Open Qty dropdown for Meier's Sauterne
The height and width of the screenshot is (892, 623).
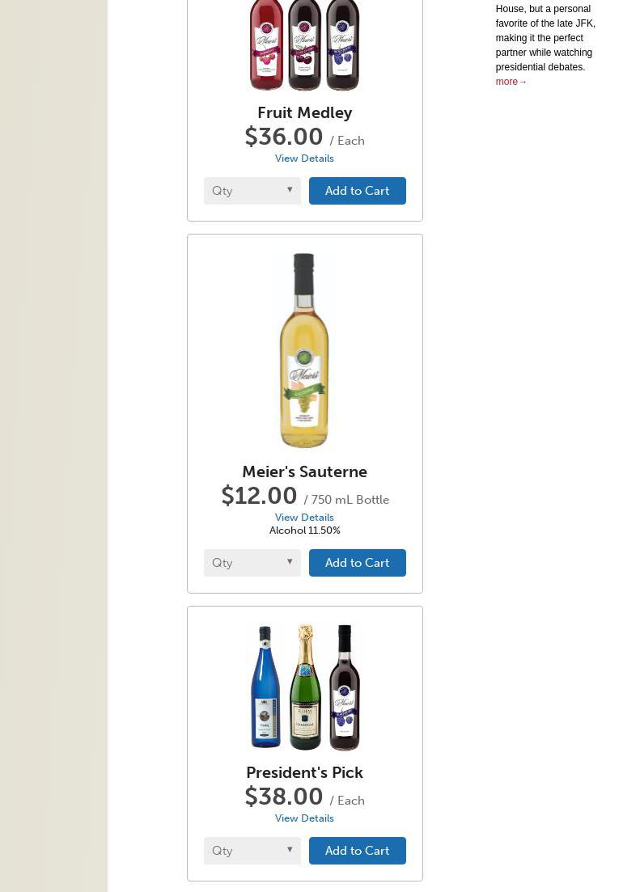pos(252,563)
